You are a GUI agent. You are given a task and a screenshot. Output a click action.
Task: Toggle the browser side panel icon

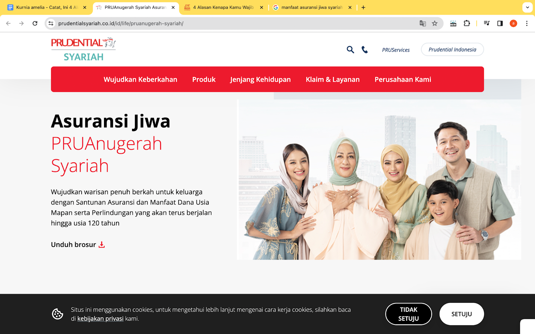(500, 23)
